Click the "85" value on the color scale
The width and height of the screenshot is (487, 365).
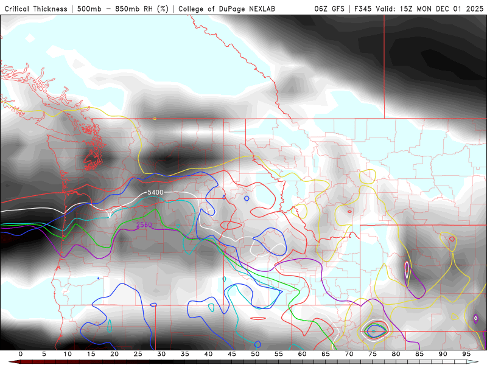click(x=419, y=354)
